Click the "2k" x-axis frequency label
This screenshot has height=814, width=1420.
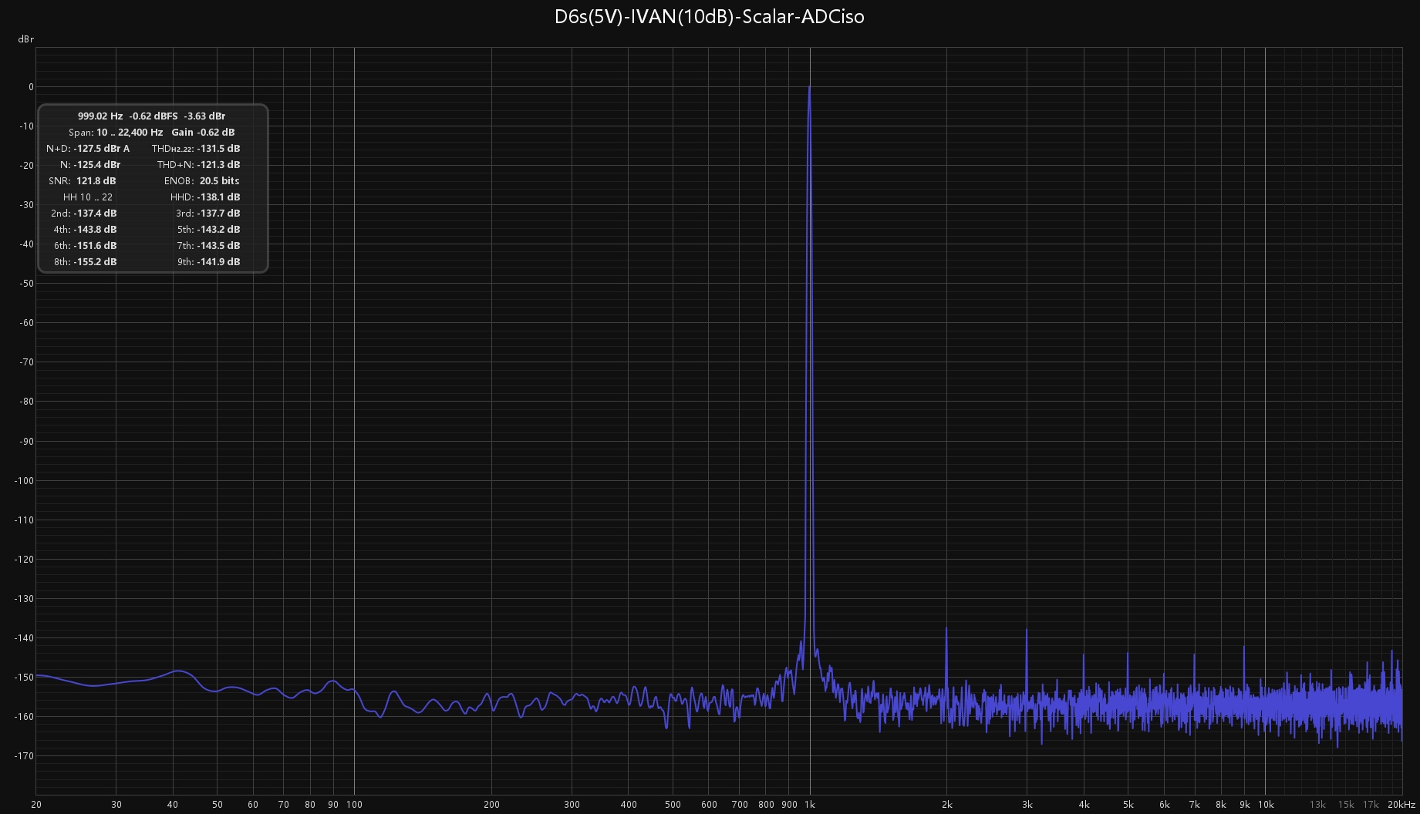tap(946, 804)
